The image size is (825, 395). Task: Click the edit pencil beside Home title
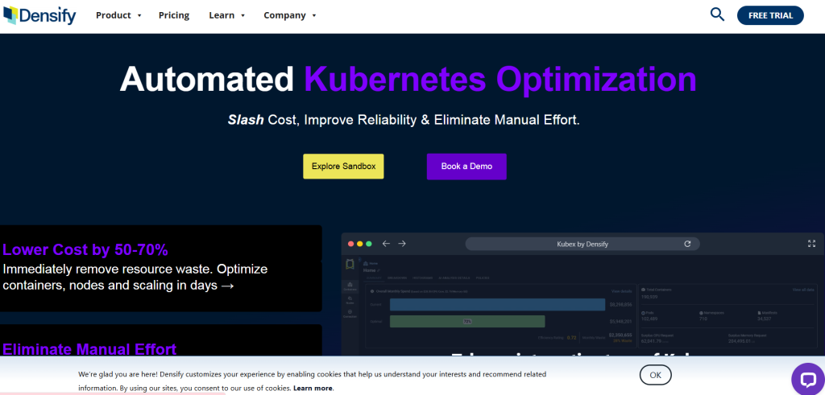tap(379, 270)
